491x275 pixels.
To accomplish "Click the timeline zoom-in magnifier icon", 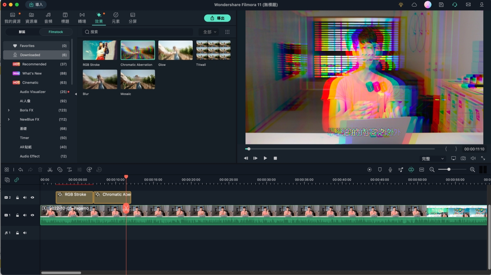I will coord(473,170).
